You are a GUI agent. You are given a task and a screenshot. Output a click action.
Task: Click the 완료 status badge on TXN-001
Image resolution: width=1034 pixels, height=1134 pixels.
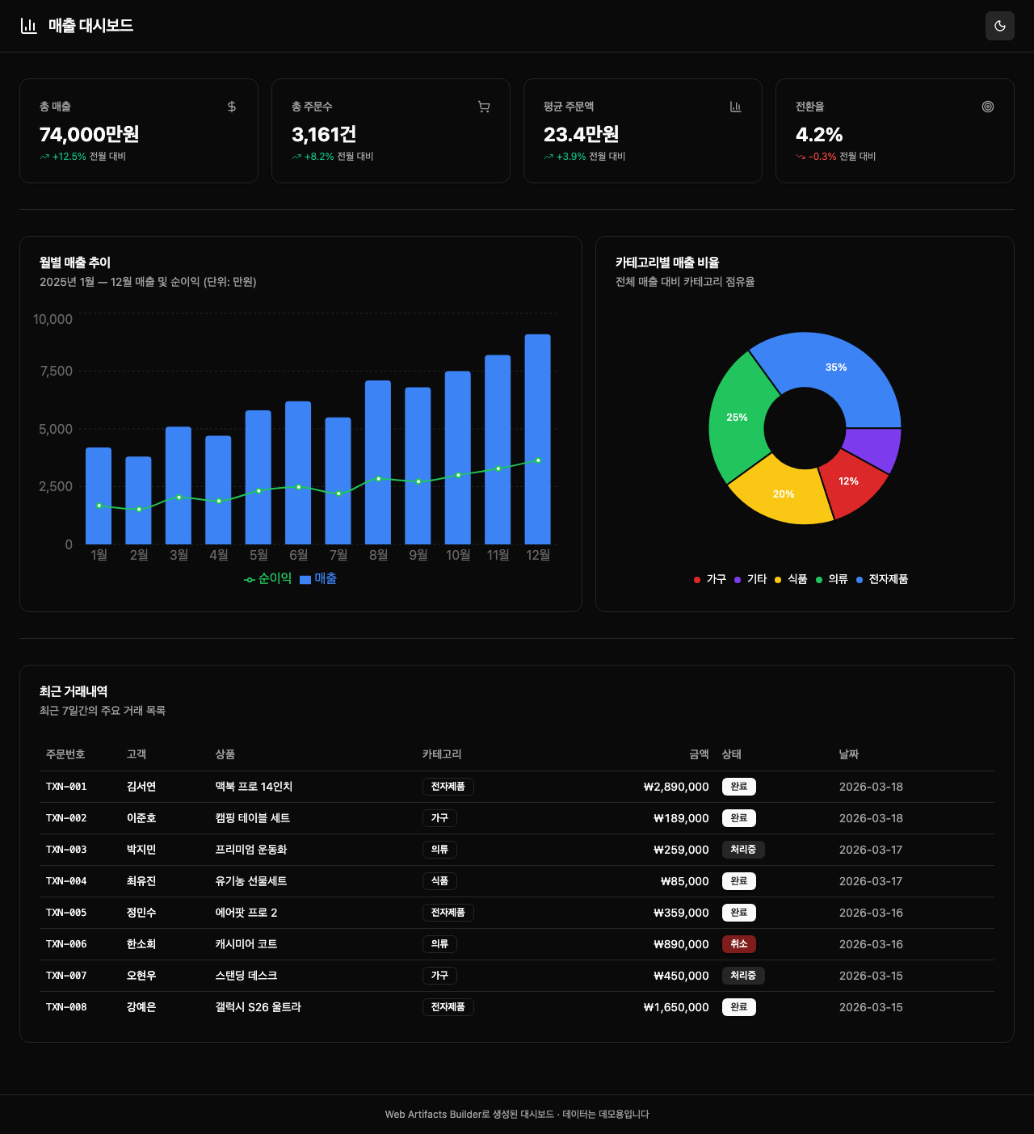coord(738,786)
